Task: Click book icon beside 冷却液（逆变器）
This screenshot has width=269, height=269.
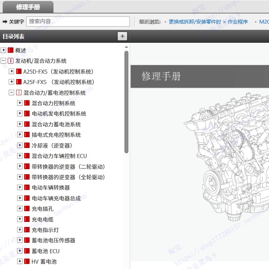Action: 27,145
